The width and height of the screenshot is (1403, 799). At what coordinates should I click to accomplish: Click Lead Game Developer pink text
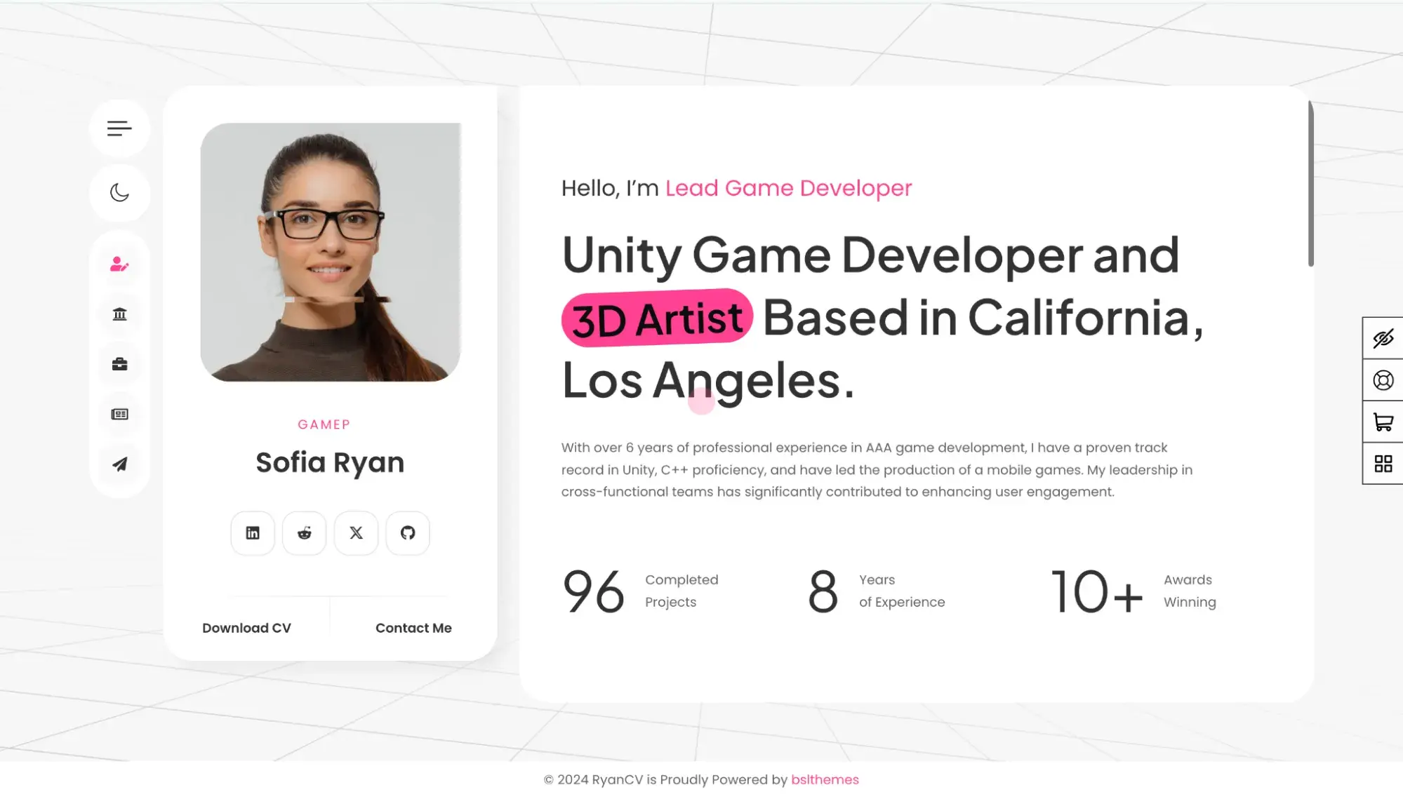[788, 188]
